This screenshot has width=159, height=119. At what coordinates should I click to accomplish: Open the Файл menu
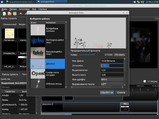point(4,9)
